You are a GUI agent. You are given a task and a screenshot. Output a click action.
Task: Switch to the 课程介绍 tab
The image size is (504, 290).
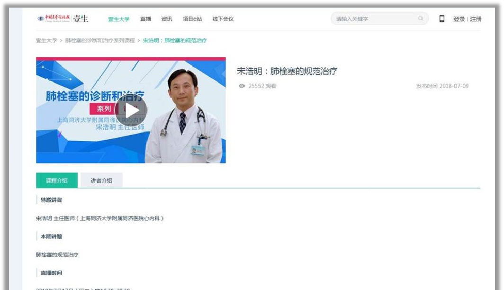point(57,181)
